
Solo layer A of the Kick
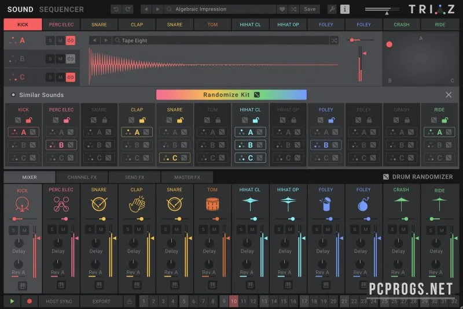(50, 40)
